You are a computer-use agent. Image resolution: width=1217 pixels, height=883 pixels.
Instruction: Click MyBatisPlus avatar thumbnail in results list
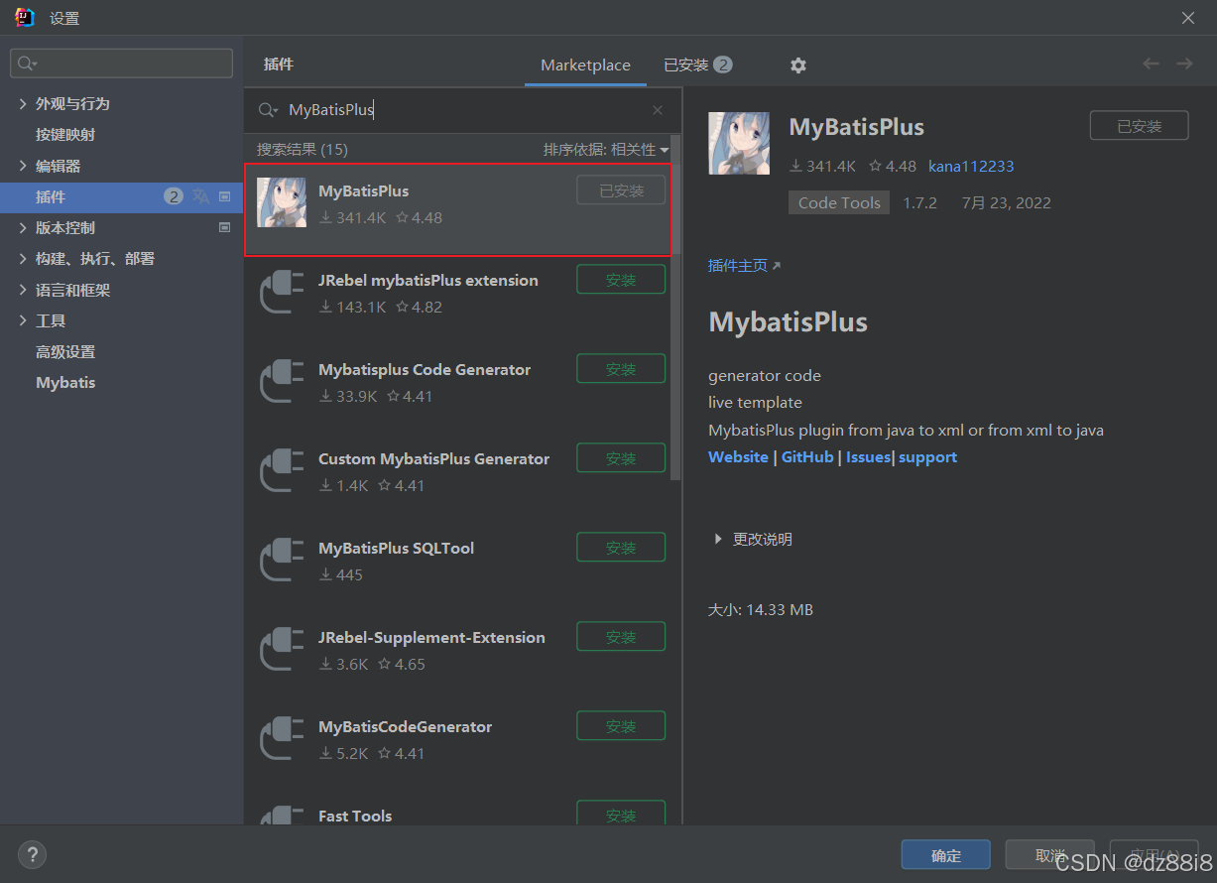(x=282, y=202)
